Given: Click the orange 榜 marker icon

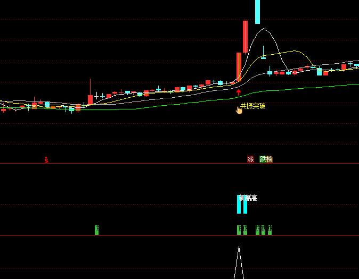Looking at the screenshot, I should pyautogui.click(x=270, y=159).
